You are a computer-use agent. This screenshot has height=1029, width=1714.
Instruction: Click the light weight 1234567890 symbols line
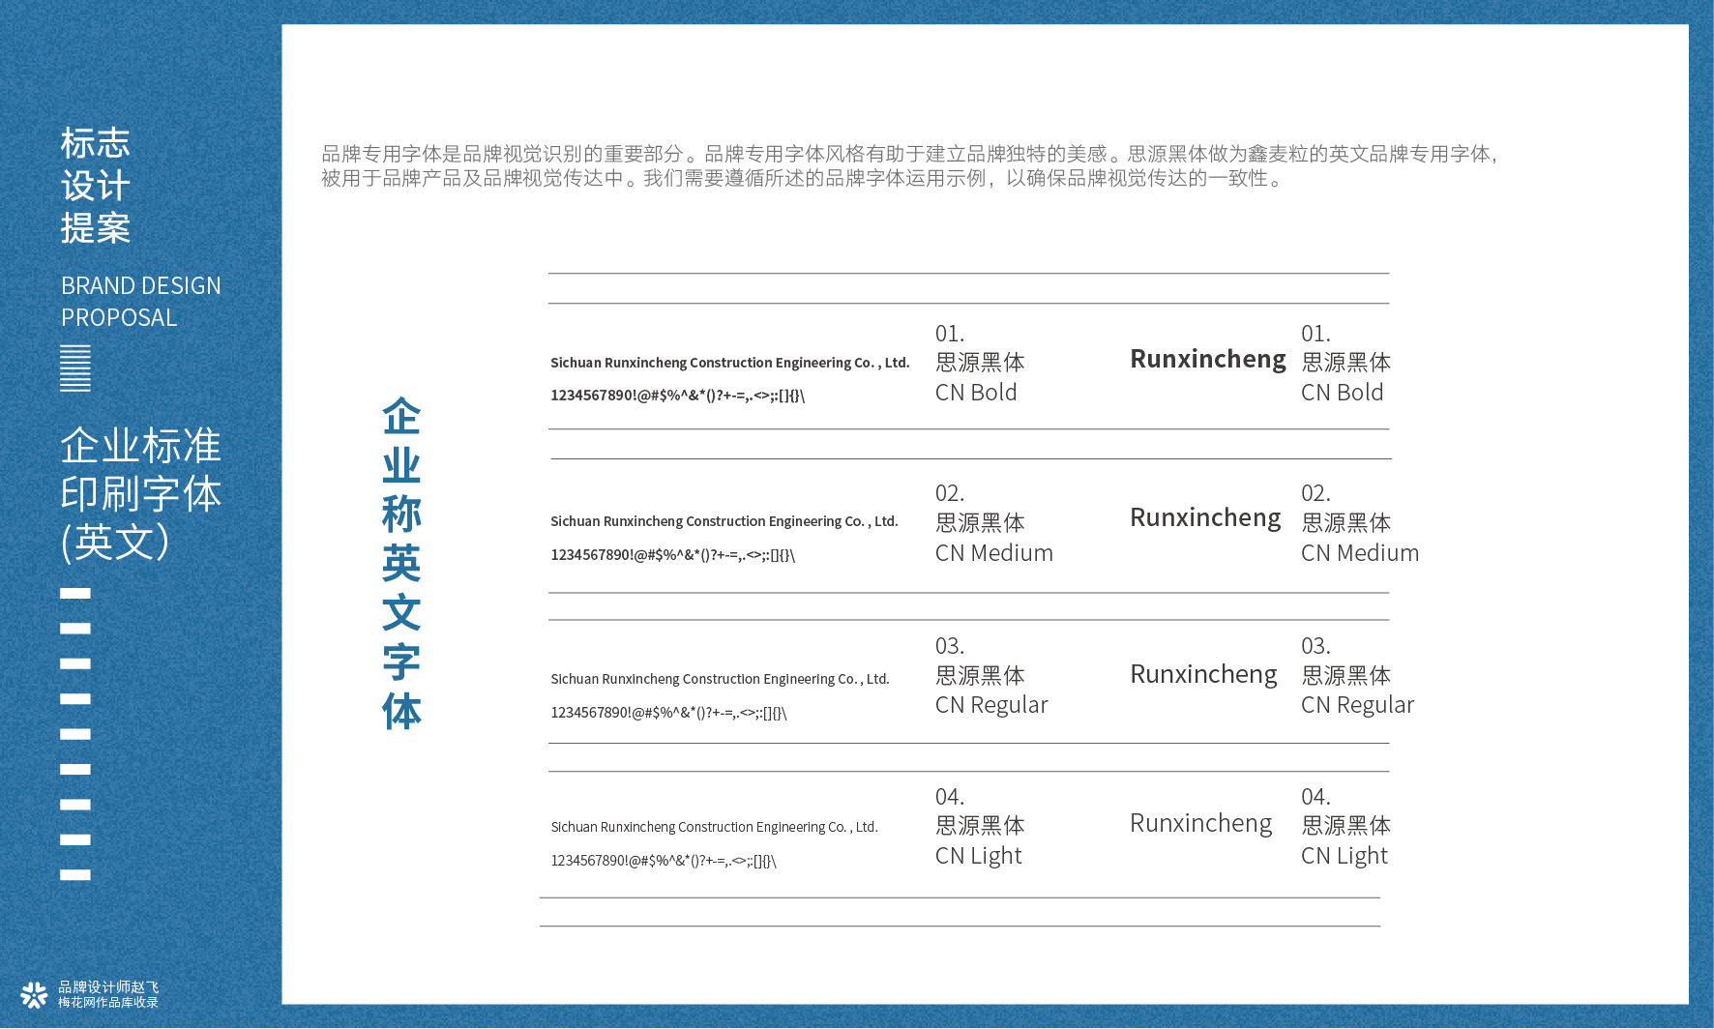[664, 861]
